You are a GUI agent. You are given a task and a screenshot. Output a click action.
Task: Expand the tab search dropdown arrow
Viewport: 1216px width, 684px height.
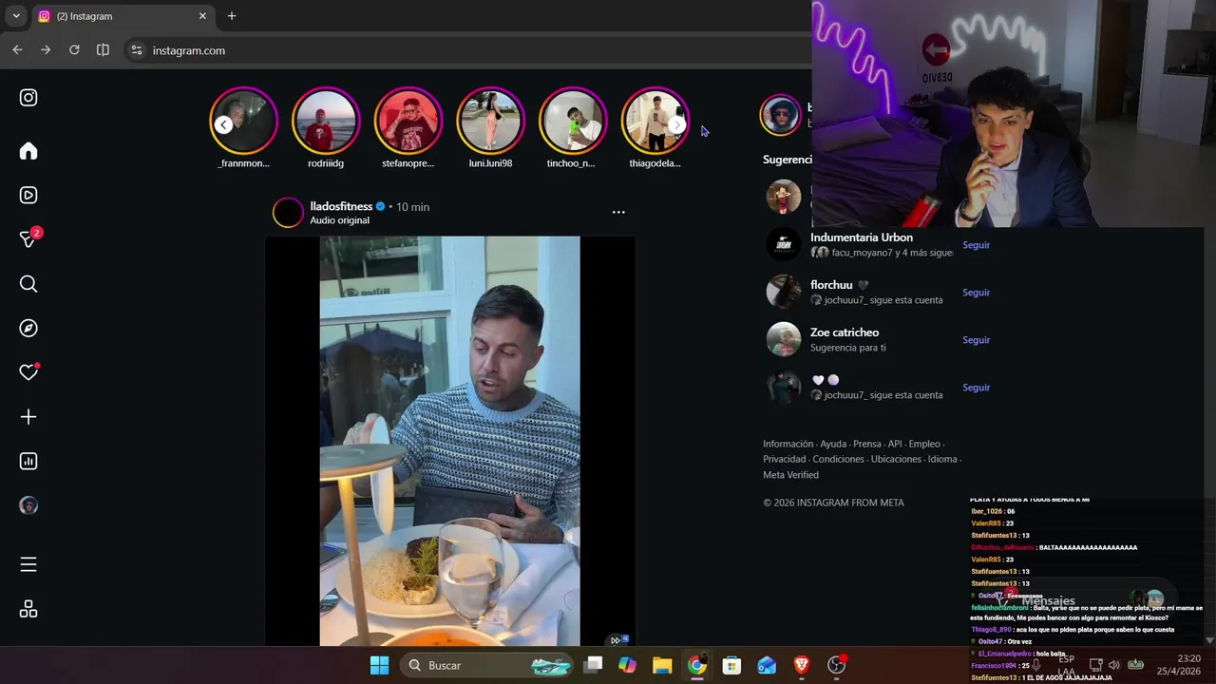point(16,16)
